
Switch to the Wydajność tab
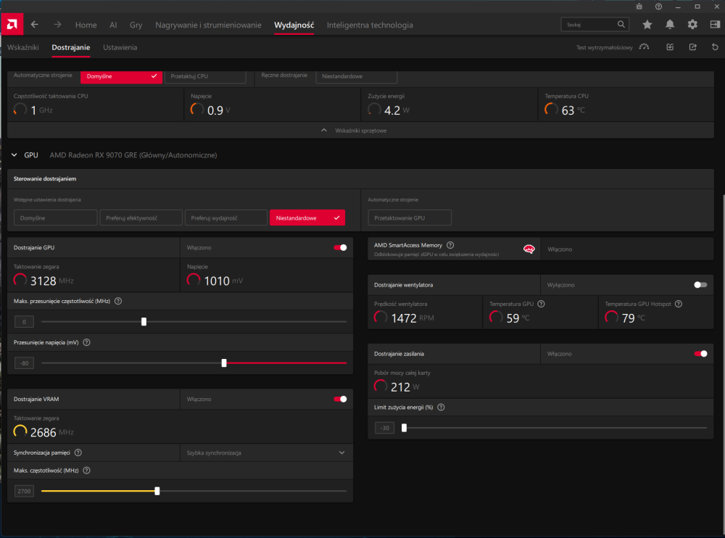pos(294,25)
